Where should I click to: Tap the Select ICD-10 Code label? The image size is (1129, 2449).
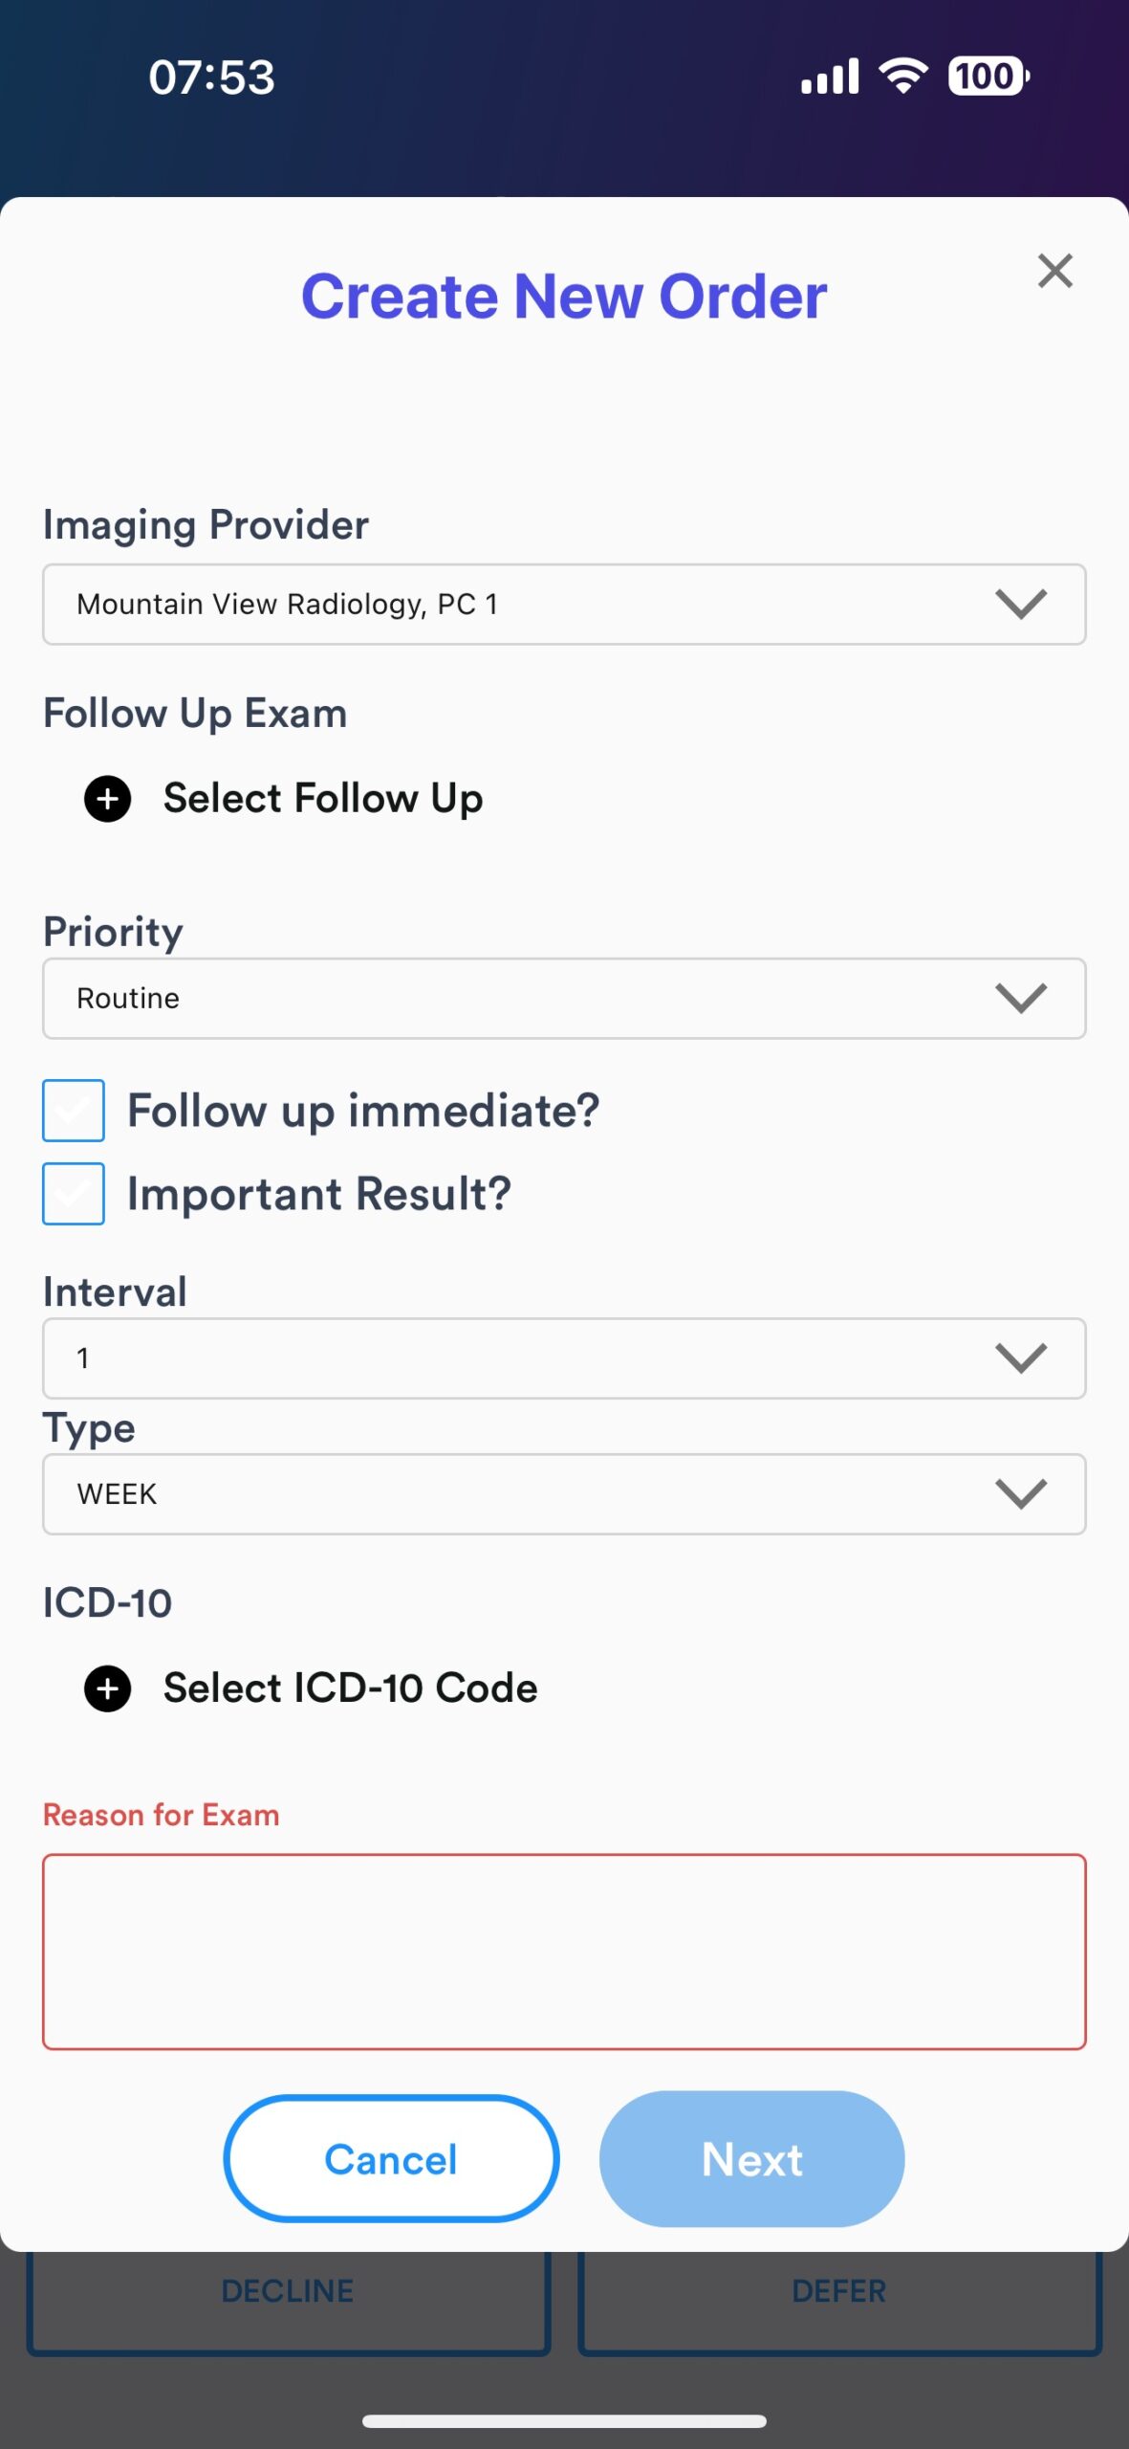350,1688
